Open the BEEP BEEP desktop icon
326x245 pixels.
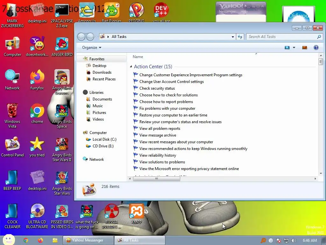[x=12, y=181]
